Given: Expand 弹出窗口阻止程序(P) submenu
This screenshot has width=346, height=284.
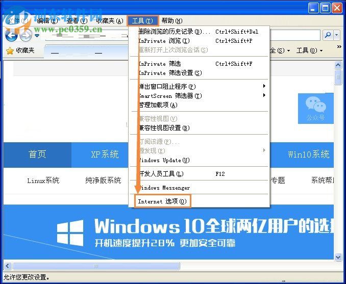Looking at the screenshot, I should pyautogui.click(x=199, y=87).
